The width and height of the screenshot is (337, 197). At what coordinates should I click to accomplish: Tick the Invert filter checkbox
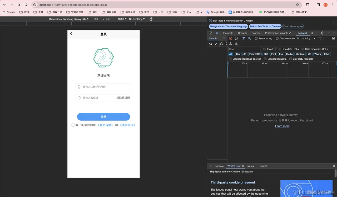(x=265, y=49)
